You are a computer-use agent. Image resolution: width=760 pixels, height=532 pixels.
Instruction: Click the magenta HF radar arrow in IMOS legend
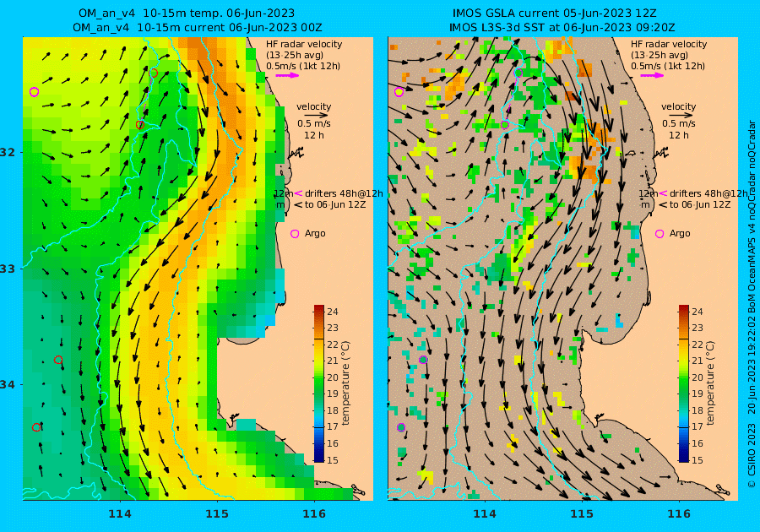point(652,75)
